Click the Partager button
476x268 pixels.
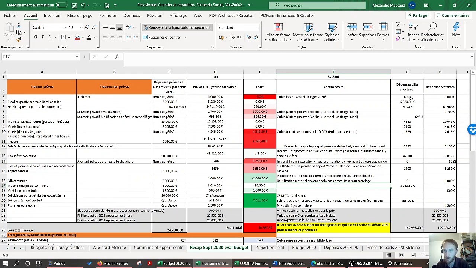pos(418,15)
